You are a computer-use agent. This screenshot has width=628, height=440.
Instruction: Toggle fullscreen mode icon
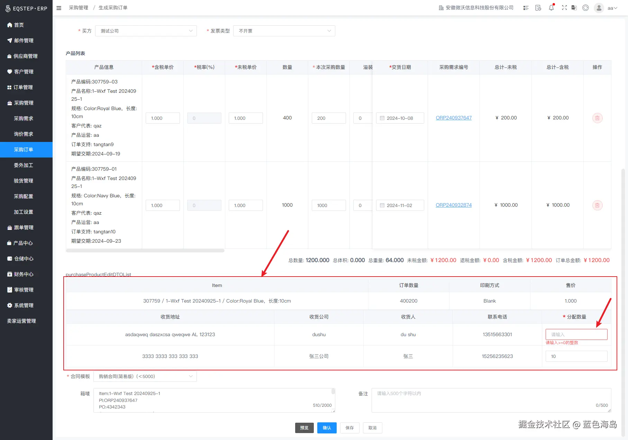564,8
